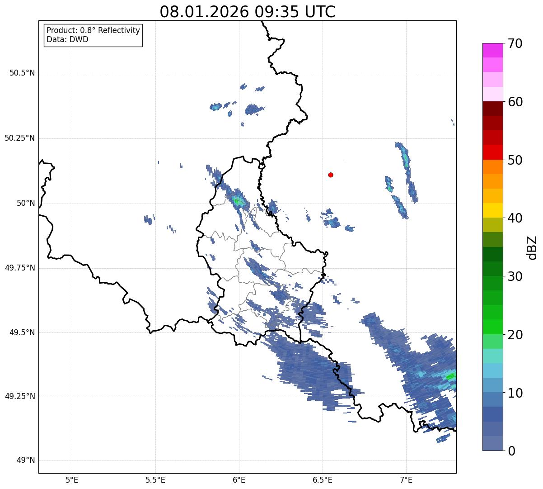Viewport: 543px width, 489px height.
Task: Click the "Product: 0.8° Reflectivity" label
Action: (x=94, y=30)
